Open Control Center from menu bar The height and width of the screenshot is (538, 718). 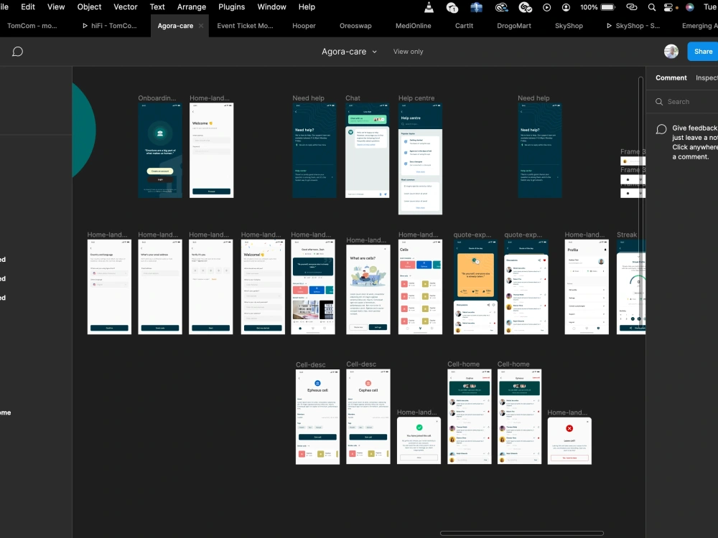coord(668,7)
